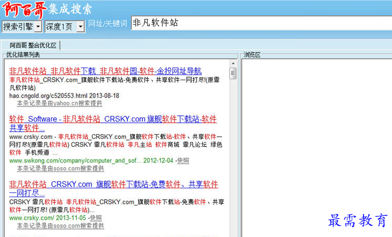Click 快照 next to 2013-11-05
The height and width of the screenshot is (237, 392).
pyautogui.click(x=96, y=218)
